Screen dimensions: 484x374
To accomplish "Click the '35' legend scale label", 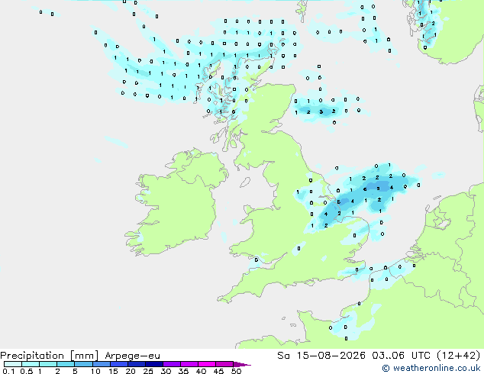I will coord(183,371).
